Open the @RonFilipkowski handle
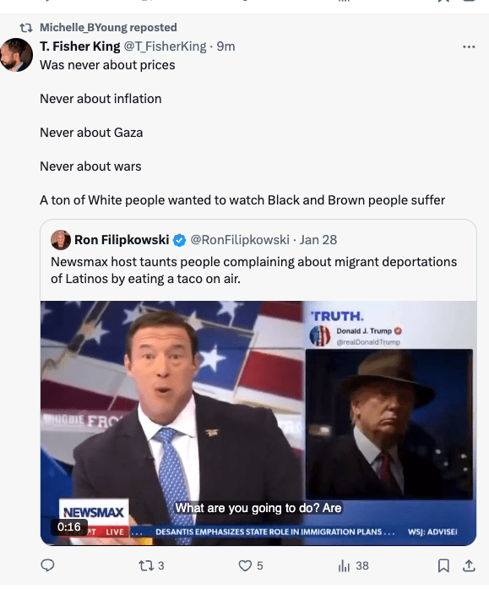The image size is (489, 589). (x=240, y=240)
